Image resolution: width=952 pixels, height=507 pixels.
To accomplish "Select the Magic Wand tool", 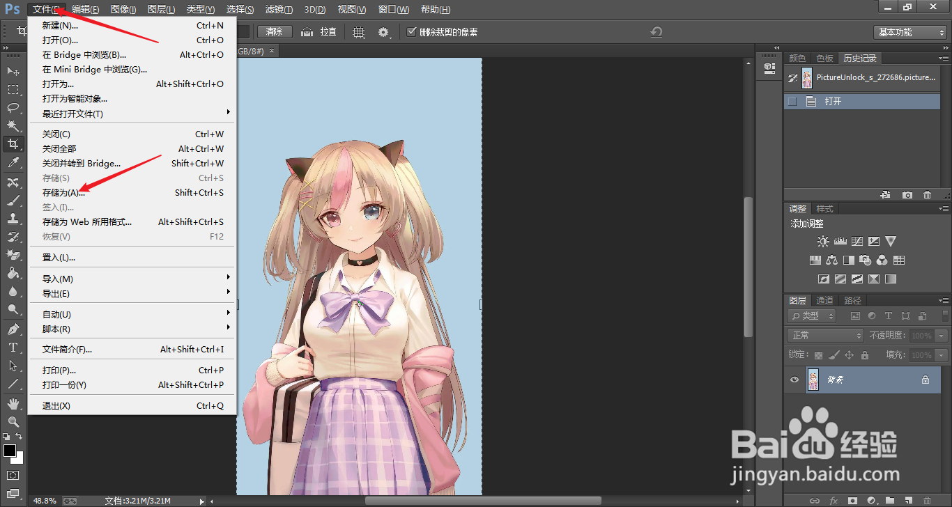I will [13, 125].
